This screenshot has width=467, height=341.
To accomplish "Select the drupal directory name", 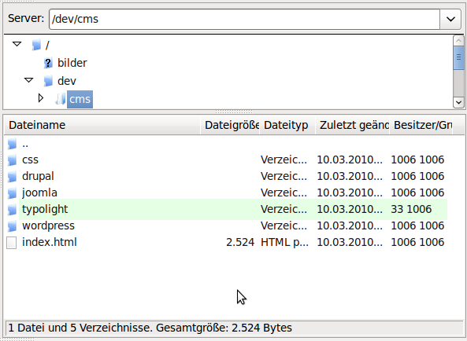I will (38, 177).
